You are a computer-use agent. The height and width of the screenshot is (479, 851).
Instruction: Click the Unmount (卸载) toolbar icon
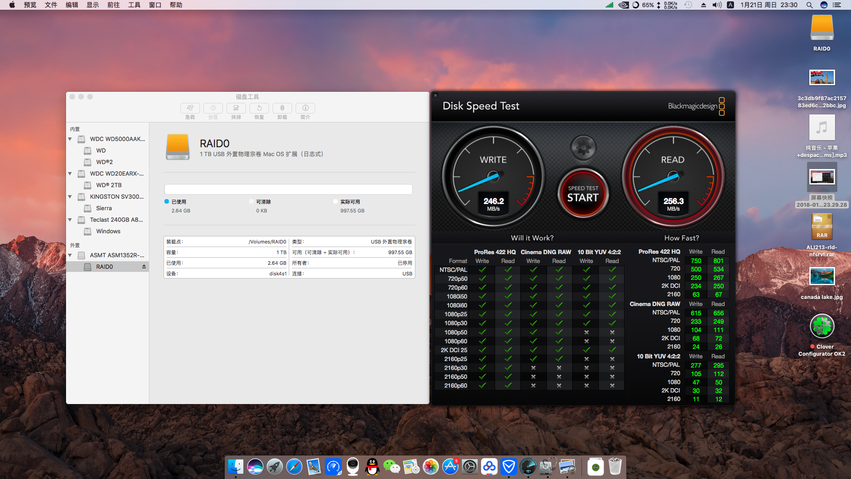tap(282, 108)
